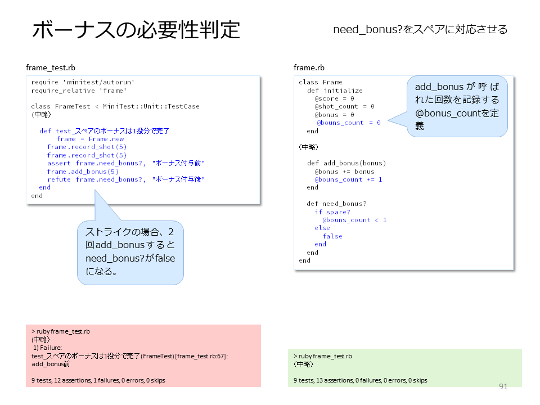Click > ruby frame_test.rb in the red box
540x405 pixels.
coord(61,331)
